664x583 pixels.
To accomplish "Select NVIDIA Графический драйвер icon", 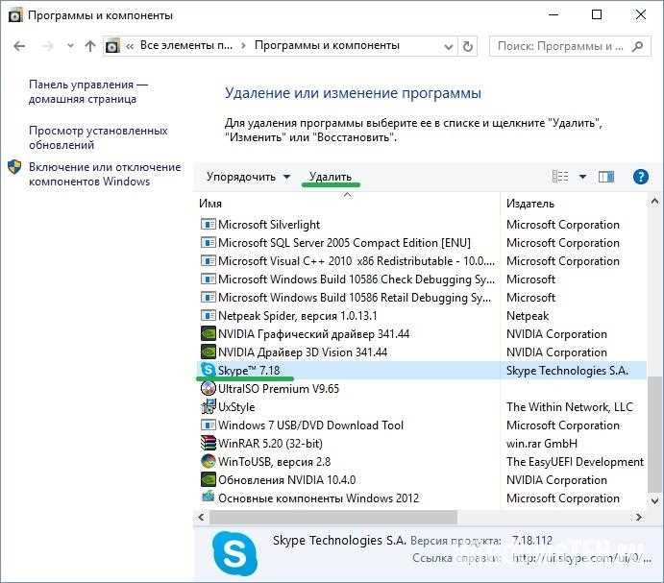I will tap(208, 333).
